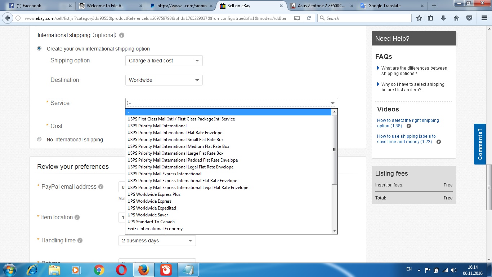Switch to Asus Zenfone 2 tab
Image resolution: width=492 pixels, height=277 pixels.
(x=321, y=6)
